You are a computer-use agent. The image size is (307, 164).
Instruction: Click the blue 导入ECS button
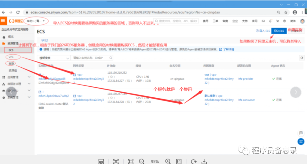[279, 31]
